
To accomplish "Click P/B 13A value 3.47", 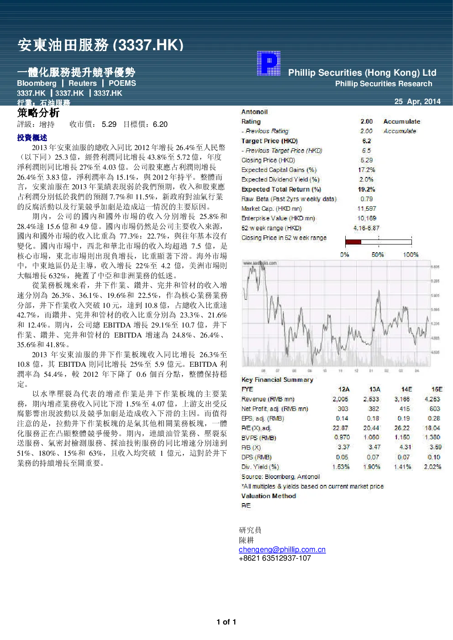I will pos(374,447).
